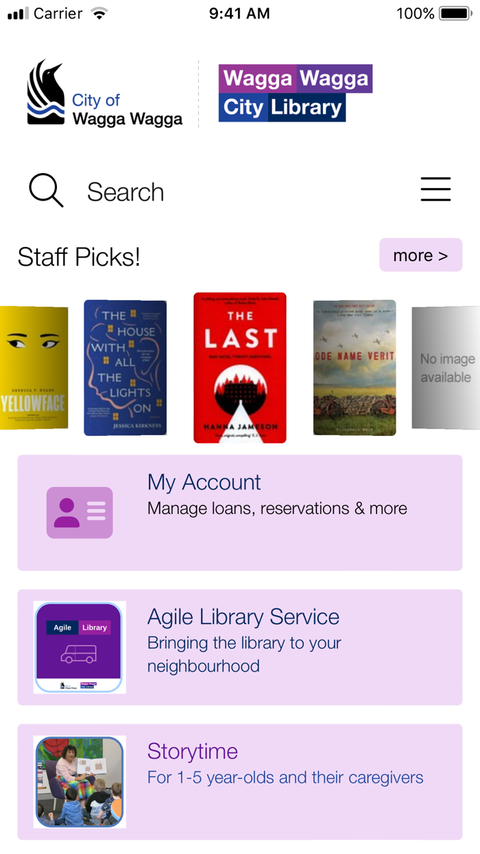This screenshot has width=480, height=854.
Task: Open Agile Library Service heading
Action: point(243,616)
